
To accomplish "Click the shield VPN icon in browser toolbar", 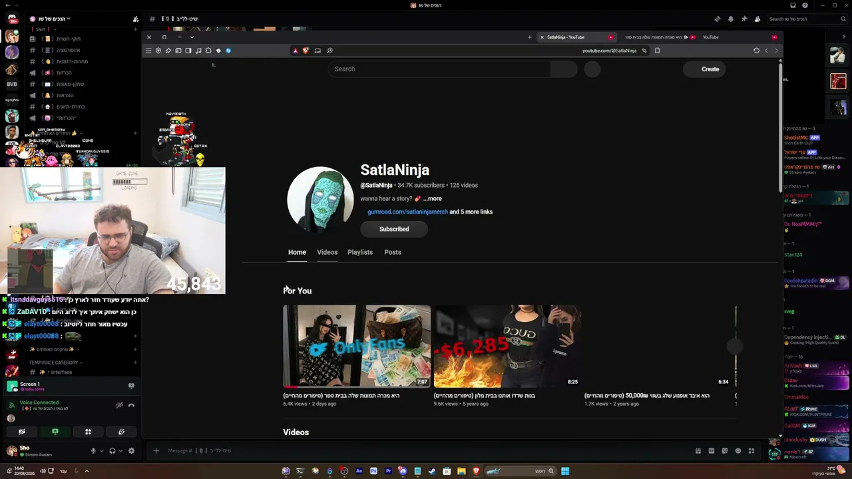I will (158, 51).
